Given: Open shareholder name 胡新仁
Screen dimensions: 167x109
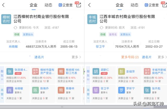Looking at the screenshot, I should [105, 70].
